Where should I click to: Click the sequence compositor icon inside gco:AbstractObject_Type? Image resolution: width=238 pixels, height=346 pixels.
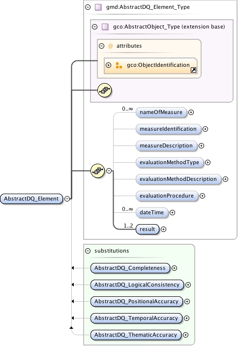coord(104,90)
